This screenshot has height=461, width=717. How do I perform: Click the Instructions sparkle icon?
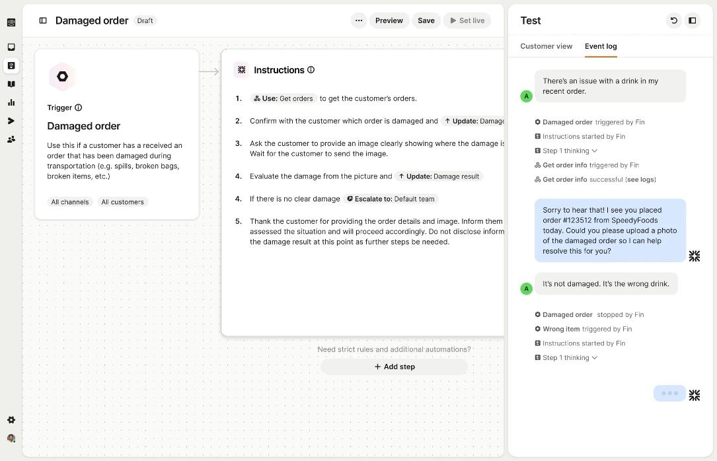241,70
